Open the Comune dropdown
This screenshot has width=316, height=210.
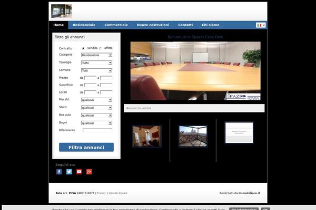(x=96, y=70)
